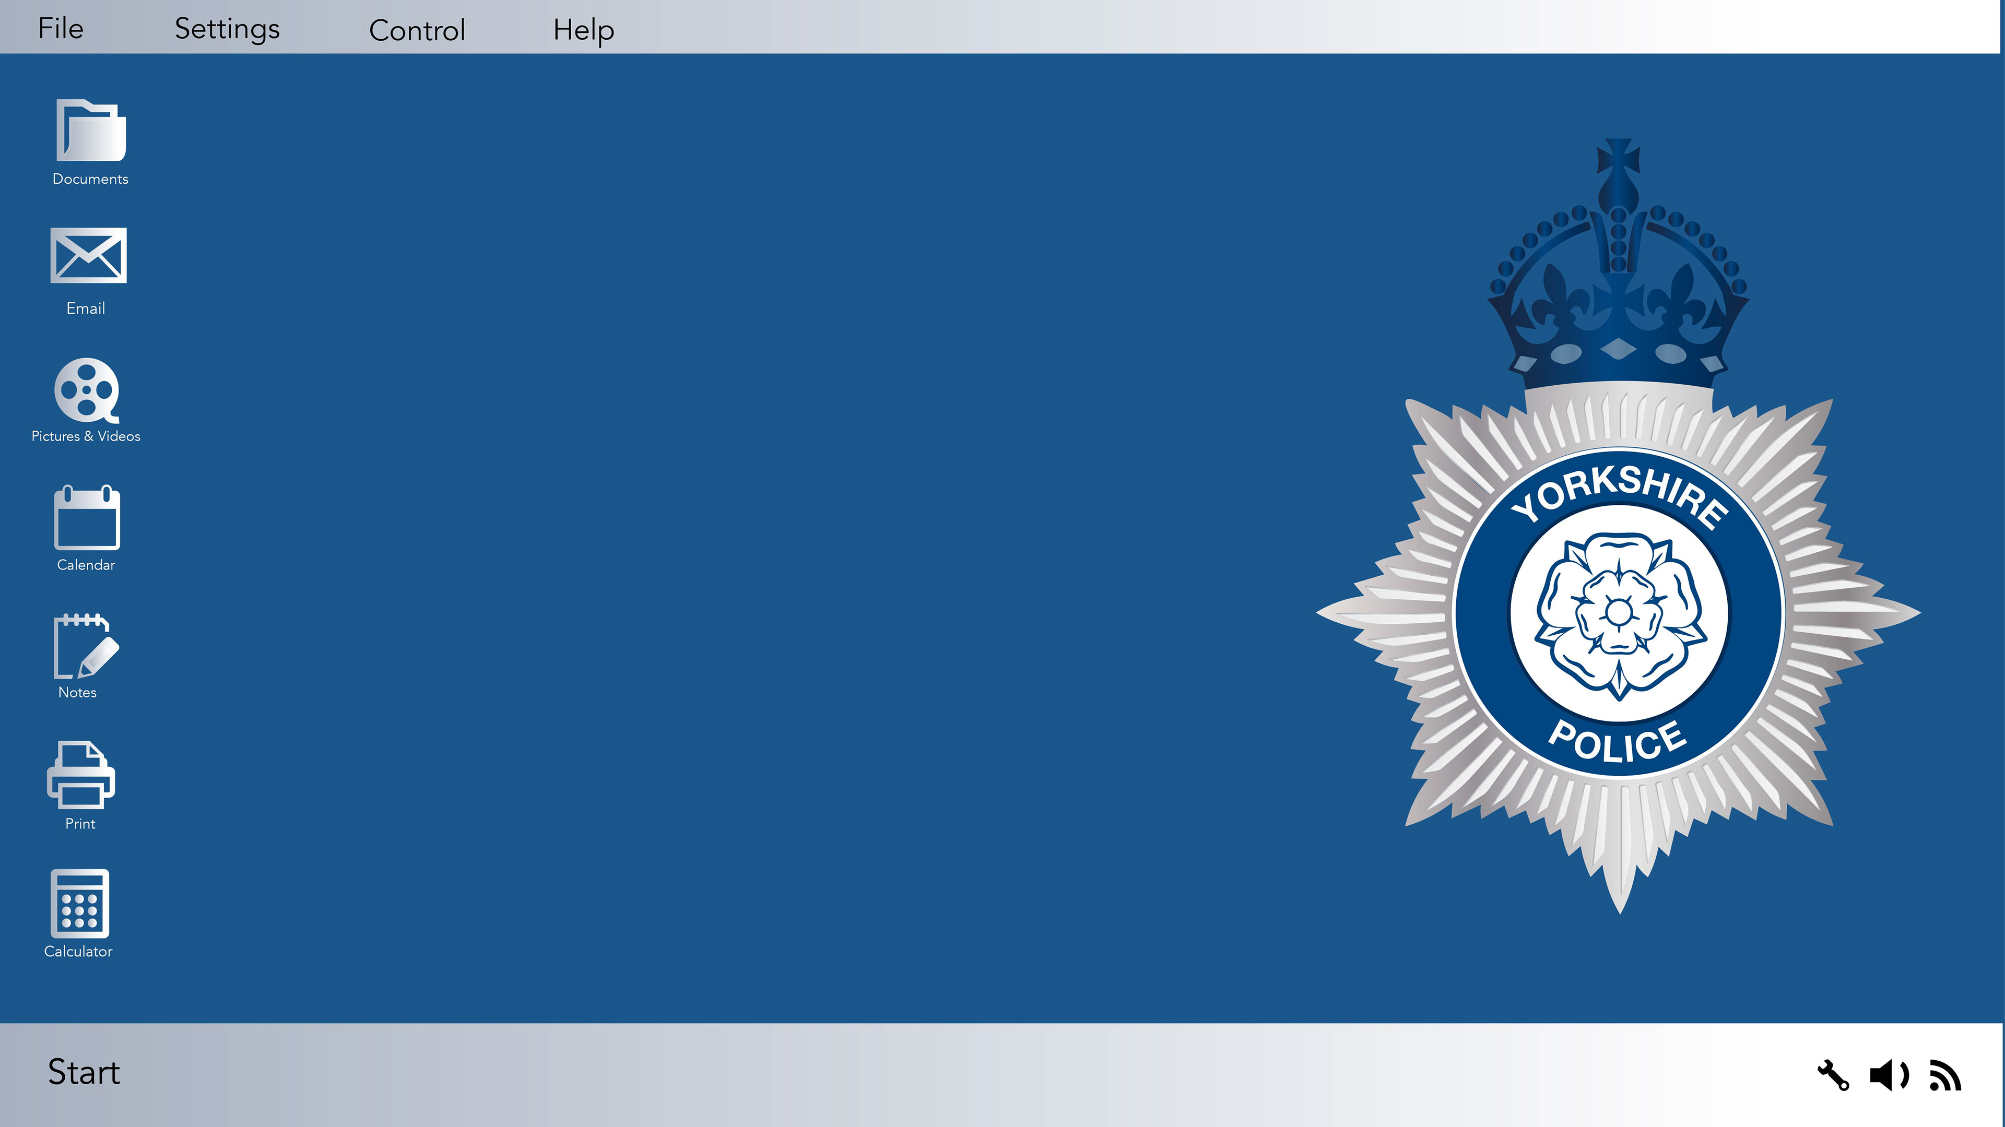Click the Calculator label text
Image resolution: width=2005 pixels, height=1127 pixels.
tap(79, 951)
